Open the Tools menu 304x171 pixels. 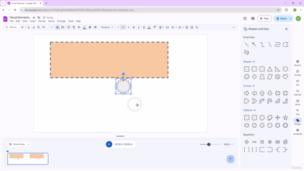click(71, 21)
